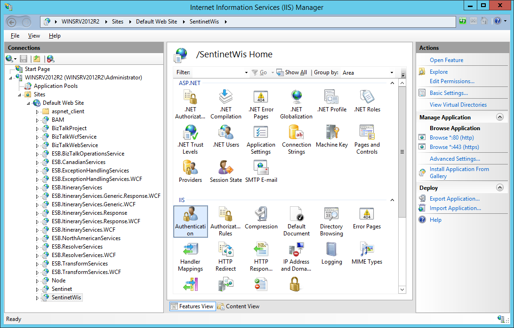Viewport: 514px width, 328px height.
Task: Open the MIME Types feature
Action: tap(367, 253)
